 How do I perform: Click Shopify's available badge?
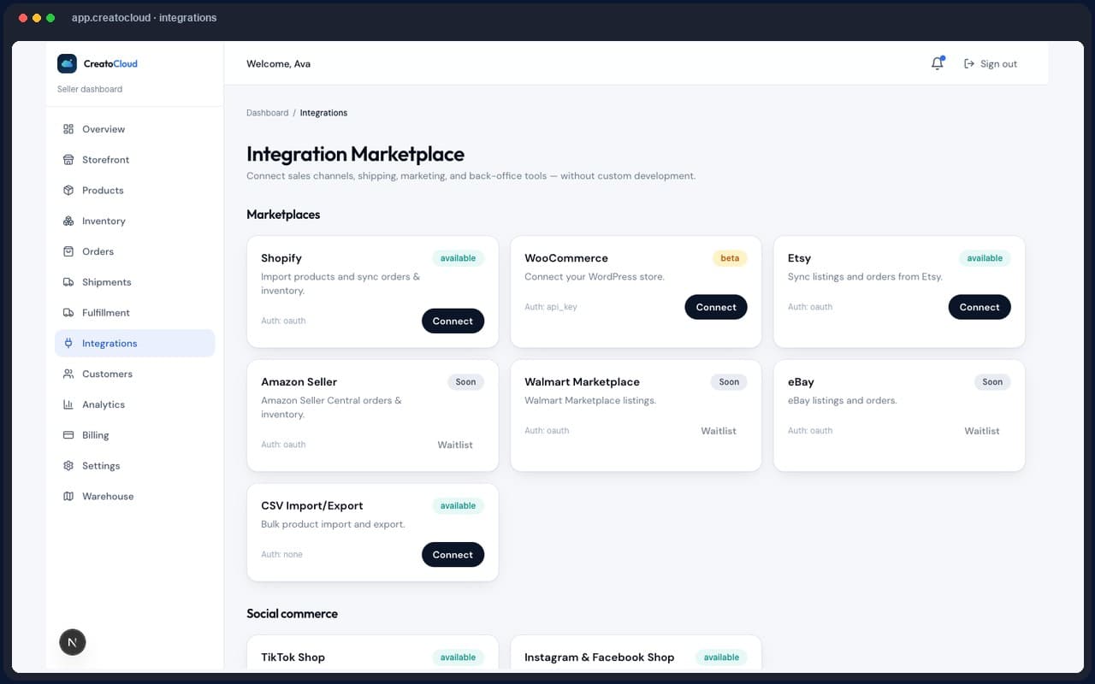[x=458, y=258]
